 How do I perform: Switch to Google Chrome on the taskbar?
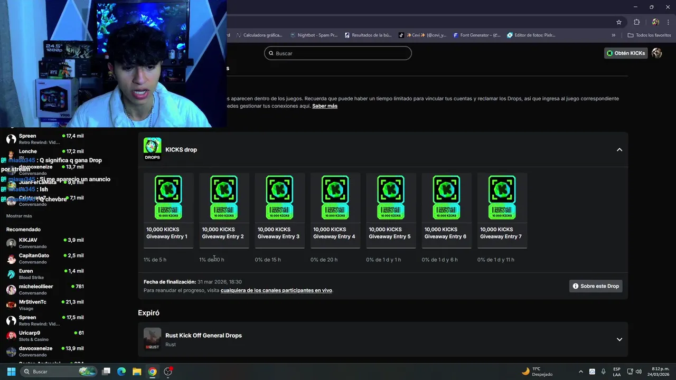point(152,372)
